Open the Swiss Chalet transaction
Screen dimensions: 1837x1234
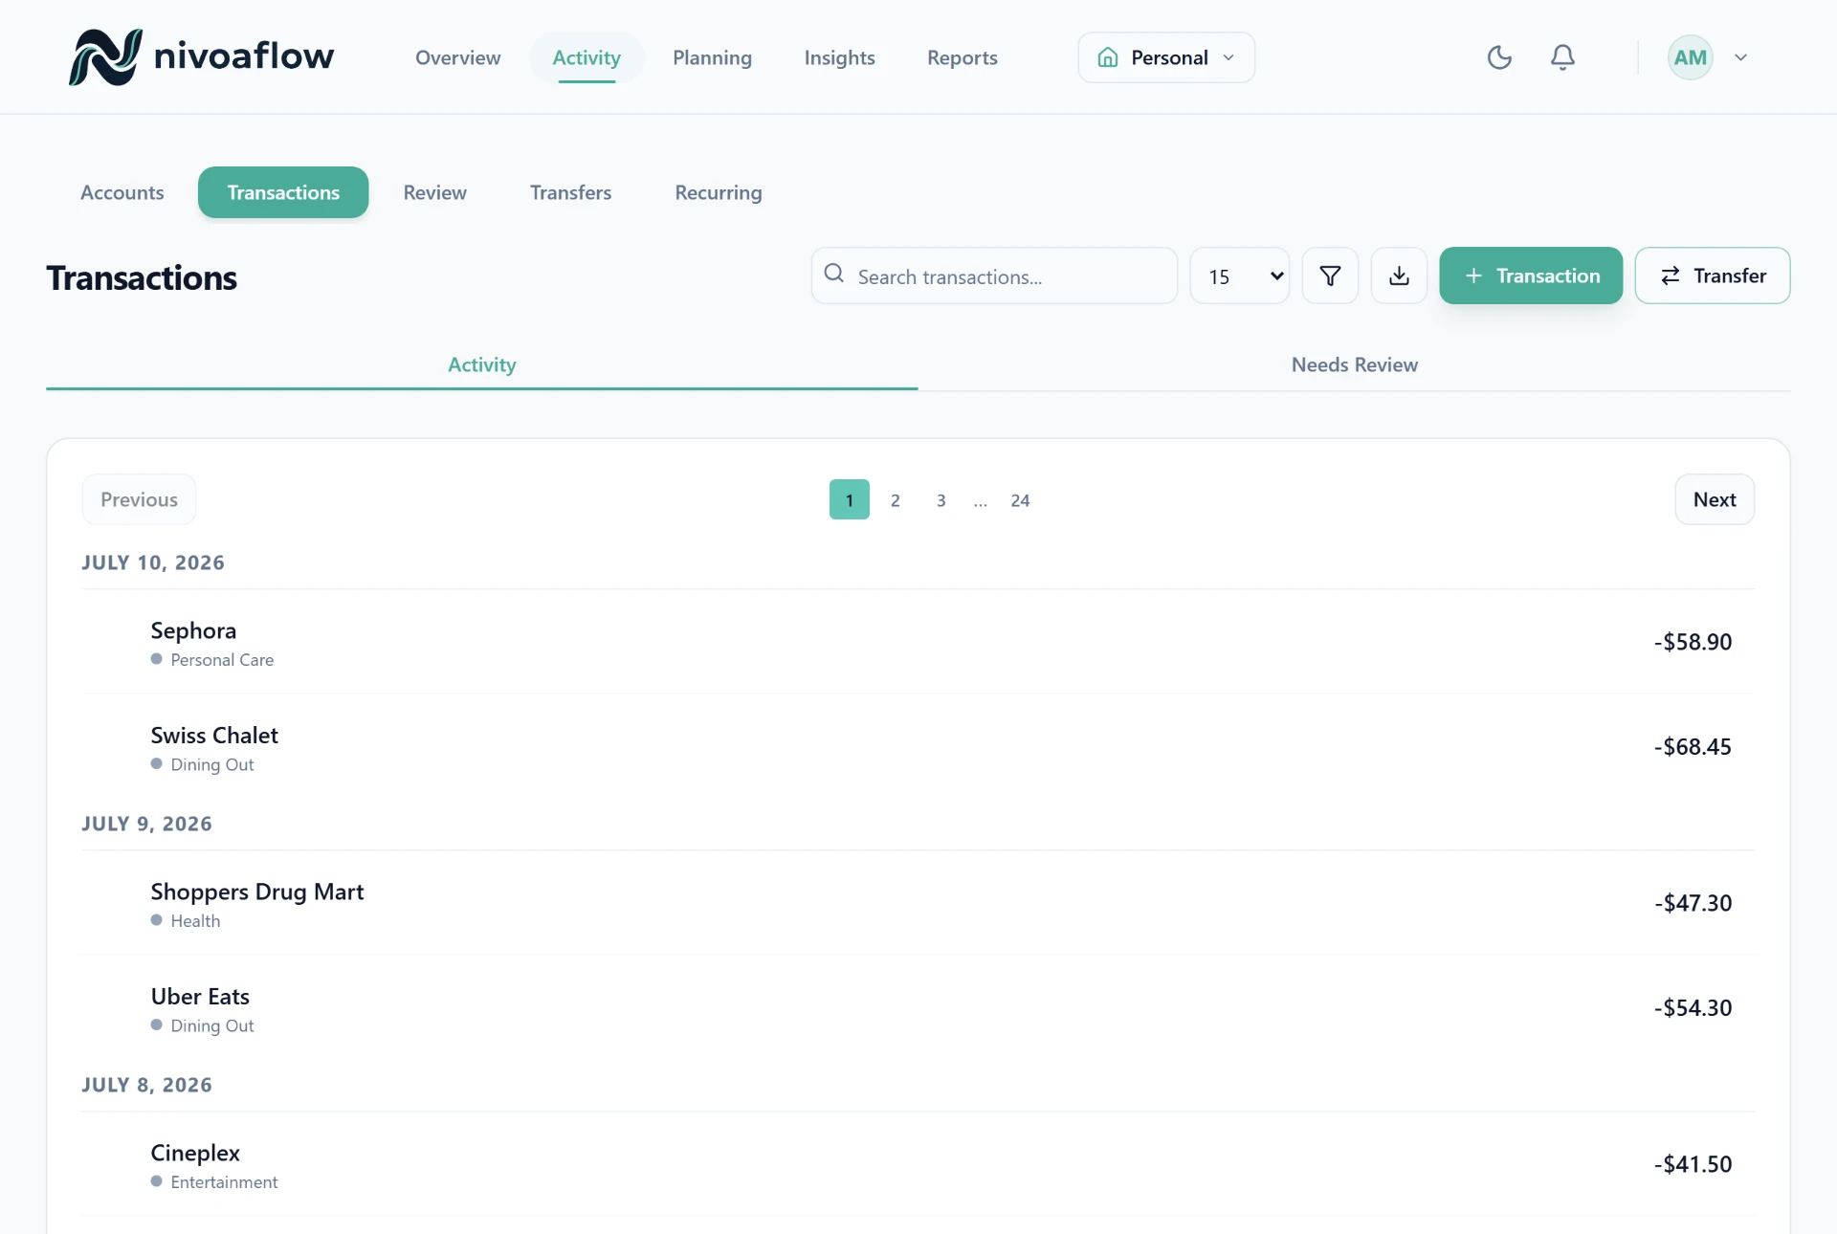tap(918, 747)
